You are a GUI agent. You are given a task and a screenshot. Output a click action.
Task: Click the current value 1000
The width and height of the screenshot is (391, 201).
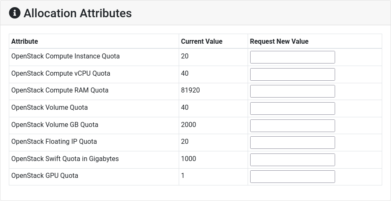(188, 159)
